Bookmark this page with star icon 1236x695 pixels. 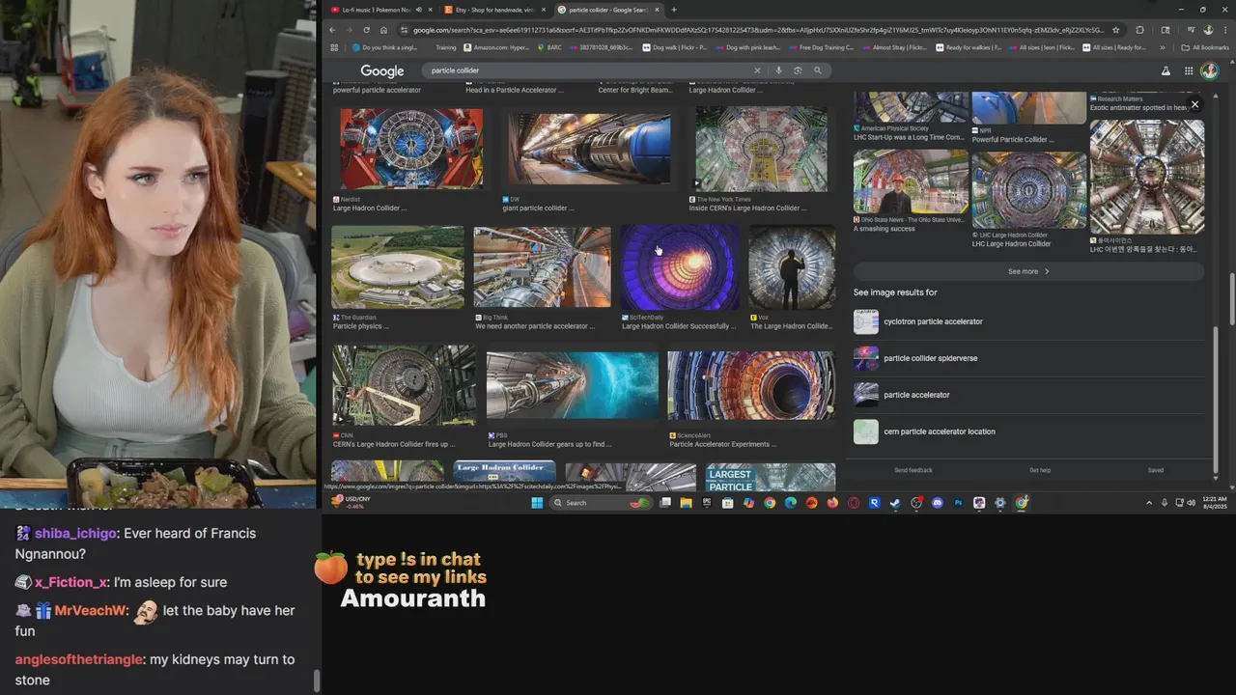[x=1116, y=30]
